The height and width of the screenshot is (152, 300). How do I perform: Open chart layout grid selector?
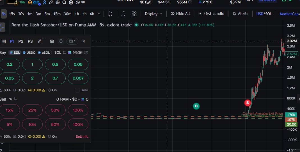click(134, 14)
